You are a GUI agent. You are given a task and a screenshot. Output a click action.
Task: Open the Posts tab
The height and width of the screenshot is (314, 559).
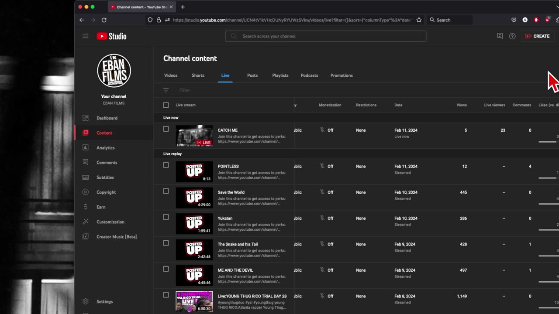252,75
